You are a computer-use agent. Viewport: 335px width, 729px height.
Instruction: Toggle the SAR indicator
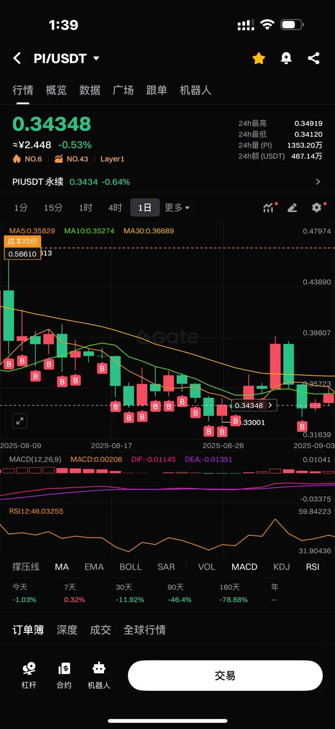166,567
